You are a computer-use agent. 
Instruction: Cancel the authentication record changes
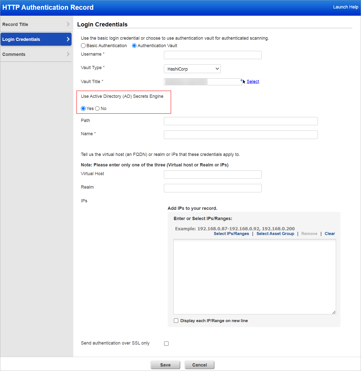pos(199,365)
